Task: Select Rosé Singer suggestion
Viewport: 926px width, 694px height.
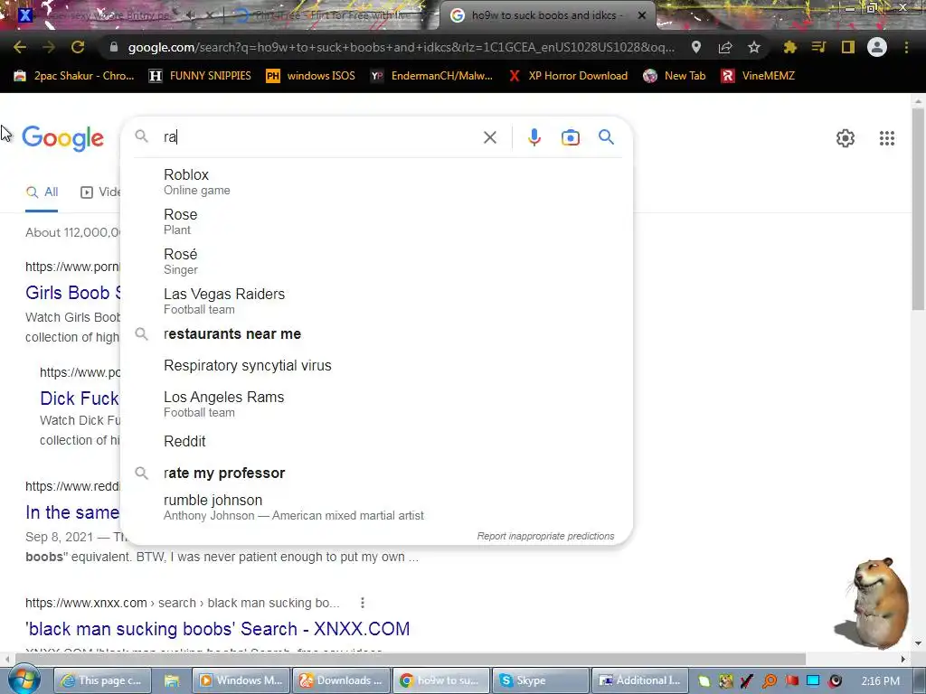Action: click(377, 261)
